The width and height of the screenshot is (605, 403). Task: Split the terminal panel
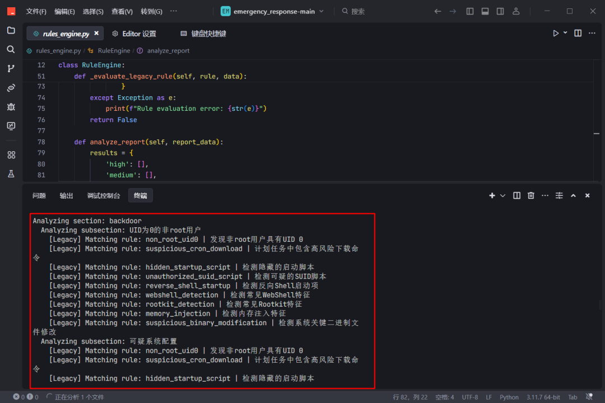tap(516, 195)
